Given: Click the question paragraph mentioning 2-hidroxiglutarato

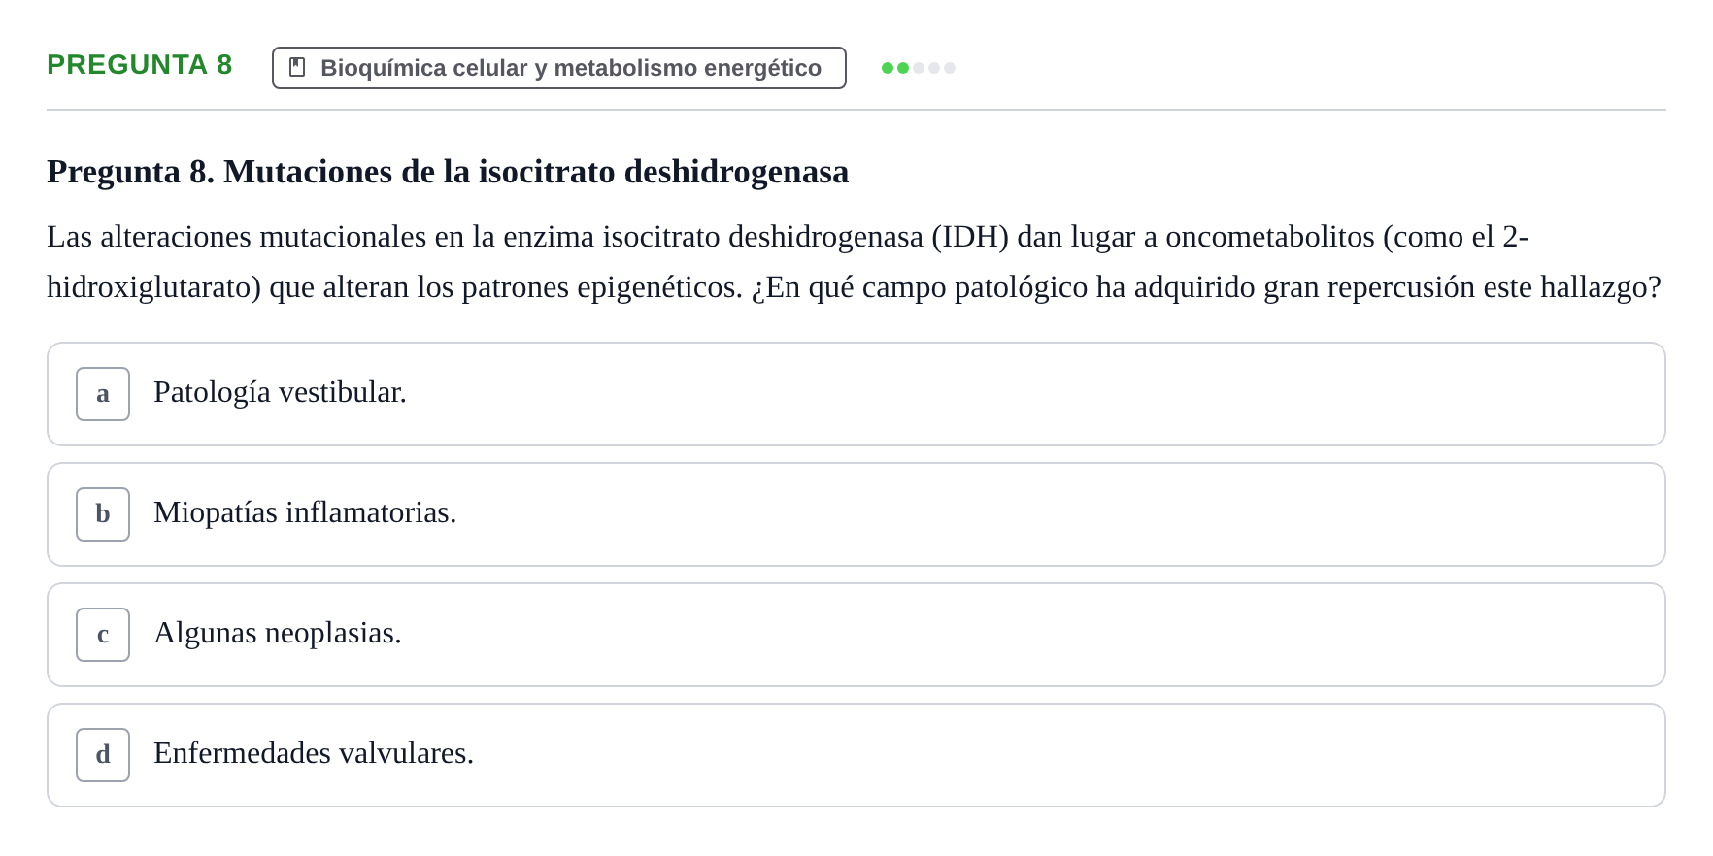Looking at the screenshot, I should [x=855, y=262].
